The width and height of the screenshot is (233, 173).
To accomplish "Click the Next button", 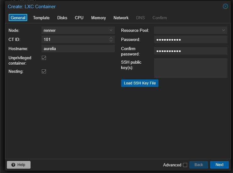I will [x=219, y=165].
